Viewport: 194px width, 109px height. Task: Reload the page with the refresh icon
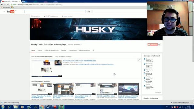[8, 5]
